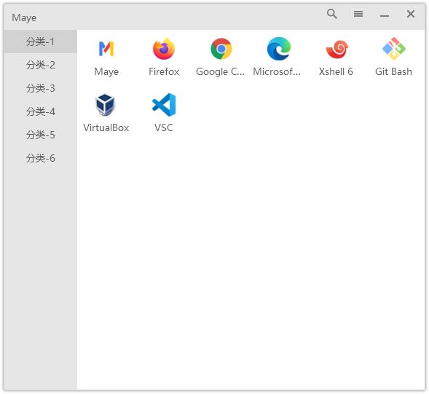
Task: Click the Firefox label text
Action: (x=164, y=71)
